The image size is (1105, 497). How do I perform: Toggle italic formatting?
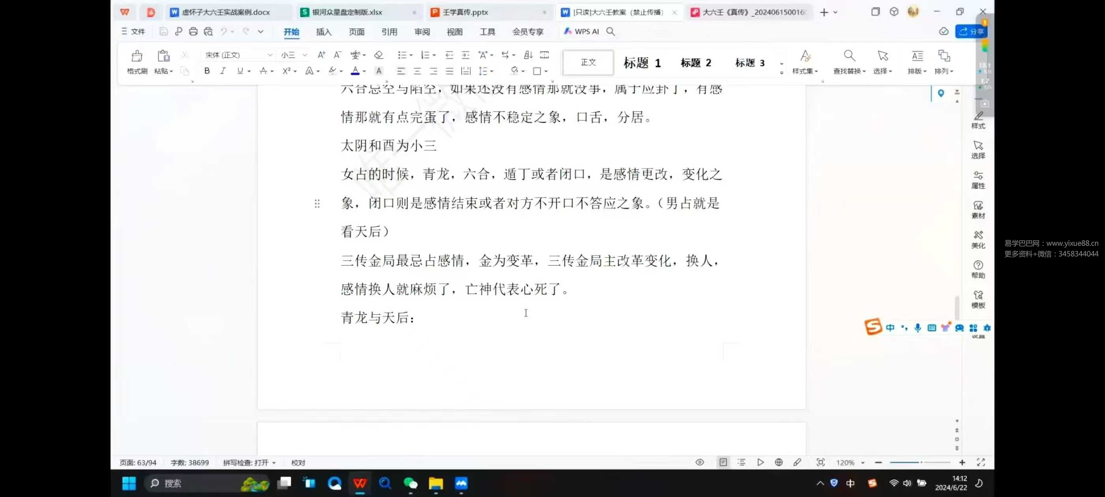223,71
